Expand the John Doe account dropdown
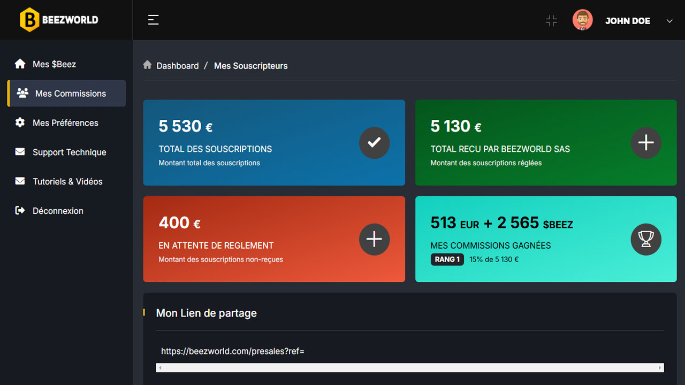Screen dimensions: 685x385 click(669, 21)
